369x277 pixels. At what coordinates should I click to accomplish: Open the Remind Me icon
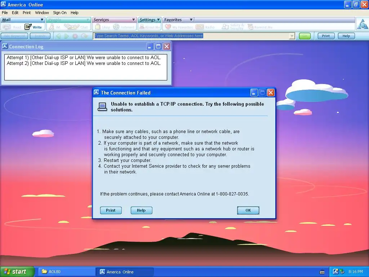coord(250,27)
